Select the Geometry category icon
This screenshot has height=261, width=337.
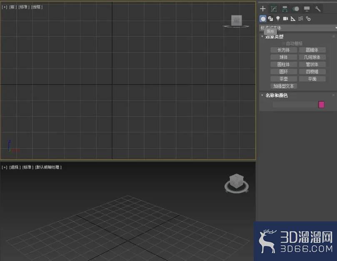click(263, 19)
